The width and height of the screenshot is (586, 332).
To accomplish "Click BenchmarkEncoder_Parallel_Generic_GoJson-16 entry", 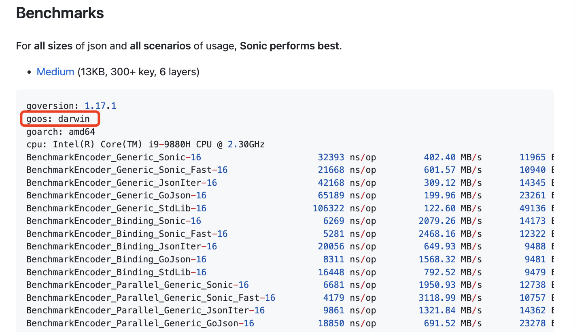I will (x=140, y=323).
